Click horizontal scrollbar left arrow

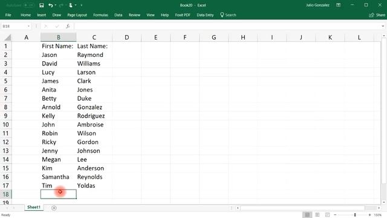(238, 208)
